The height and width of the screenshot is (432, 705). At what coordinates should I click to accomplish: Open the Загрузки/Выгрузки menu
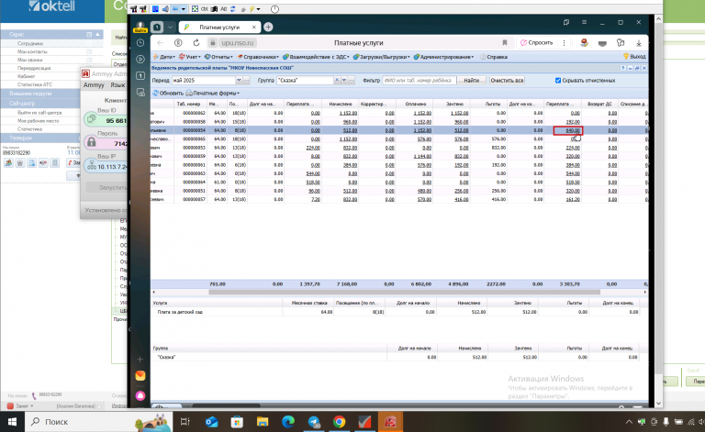tap(381, 57)
